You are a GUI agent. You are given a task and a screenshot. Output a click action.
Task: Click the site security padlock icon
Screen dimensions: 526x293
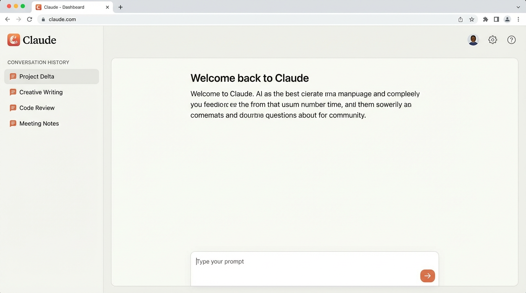click(43, 19)
